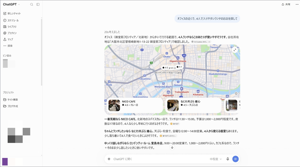The image size is (300, 167).
Task: Click the Osaka station label on map
Action: tap(167, 57)
